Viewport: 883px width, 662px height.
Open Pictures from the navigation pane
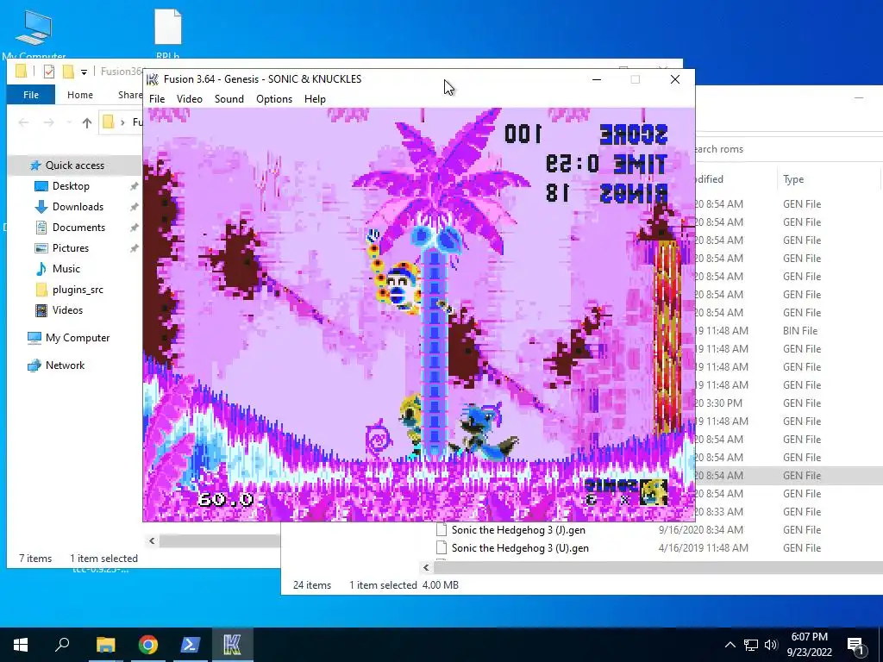71,248
